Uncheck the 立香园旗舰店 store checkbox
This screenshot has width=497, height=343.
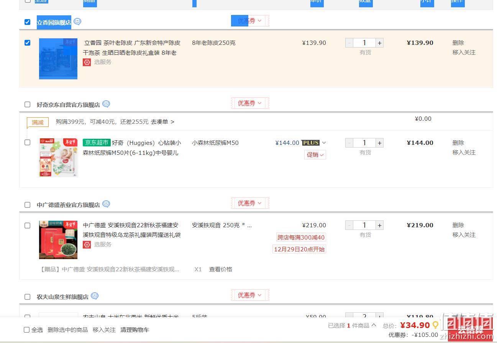(x=27, y=22)
